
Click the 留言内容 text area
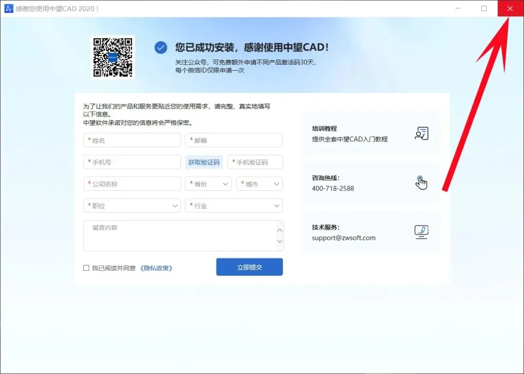coord(183,235)
